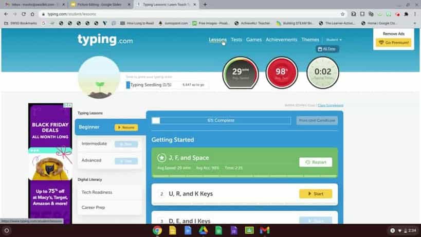The width and height of the screenshot is (421, 237).
Task: Click the 98% average accuracy circle
Action: click(282, 72)
